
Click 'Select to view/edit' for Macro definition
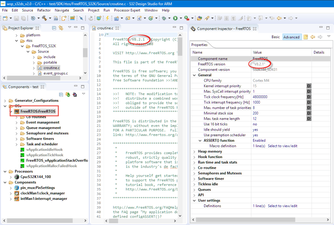point(282,146)
